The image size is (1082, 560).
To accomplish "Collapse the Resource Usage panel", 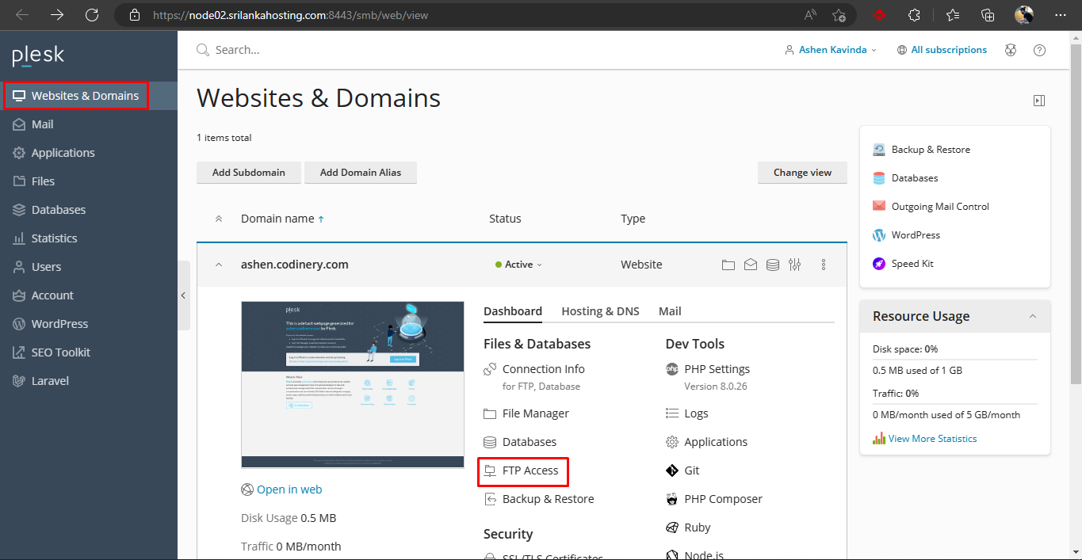I will tap(1032, 316).
